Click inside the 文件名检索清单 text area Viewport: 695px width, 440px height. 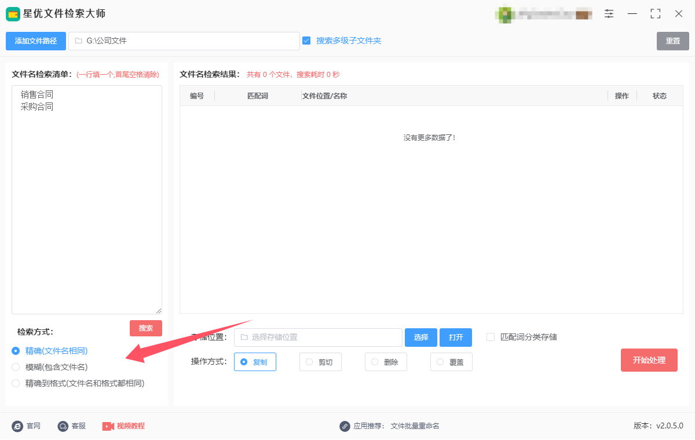coord(87,200)
